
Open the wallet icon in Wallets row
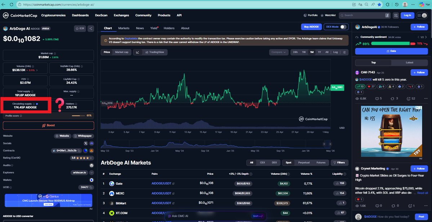coord(92,180)
